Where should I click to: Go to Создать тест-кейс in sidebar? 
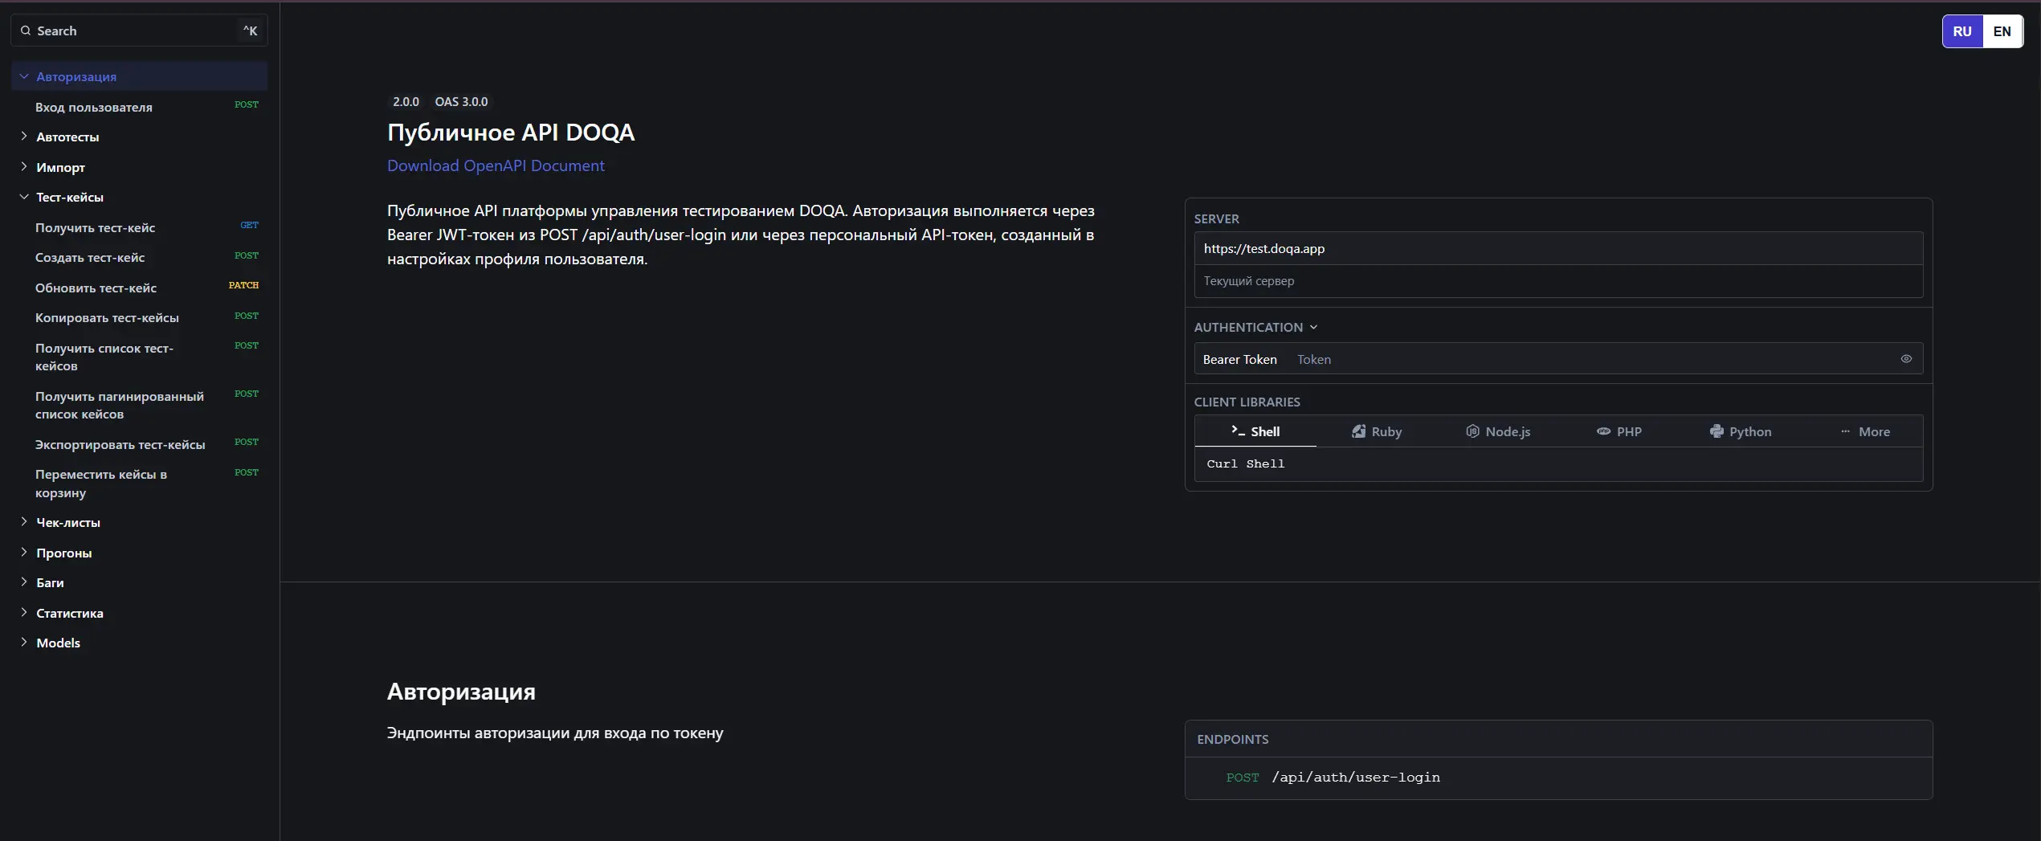140,257
